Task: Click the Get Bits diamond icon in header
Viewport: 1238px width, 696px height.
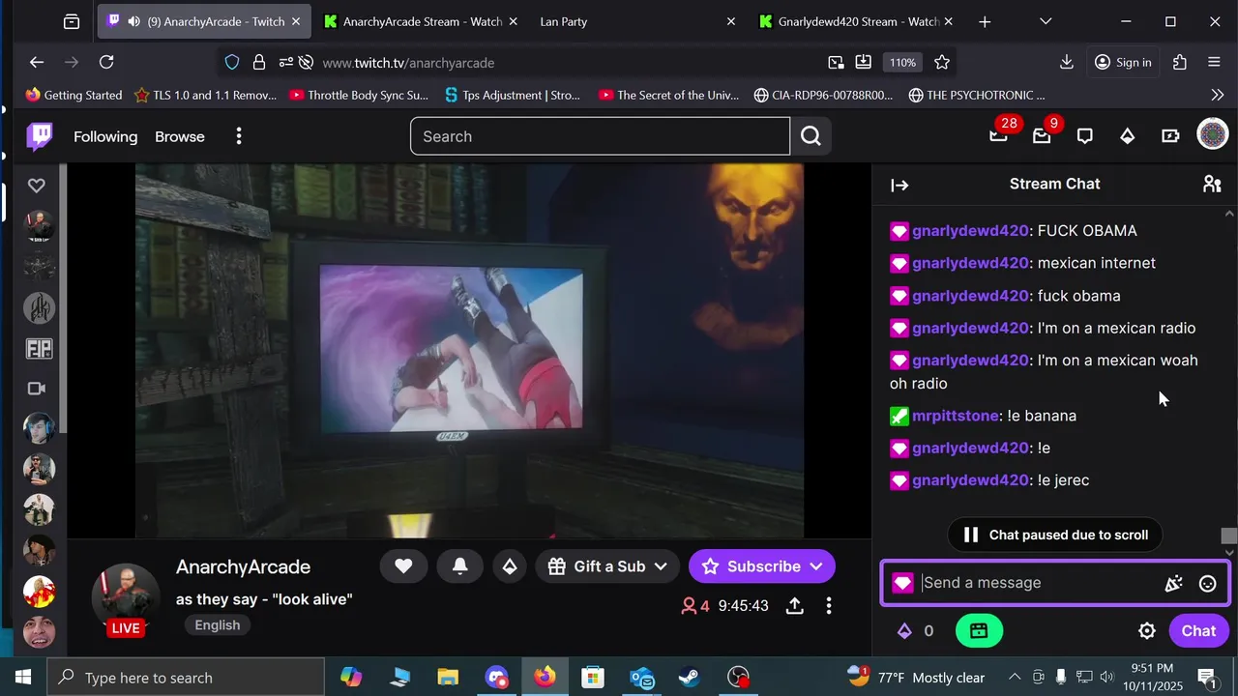Action: 1128,136
